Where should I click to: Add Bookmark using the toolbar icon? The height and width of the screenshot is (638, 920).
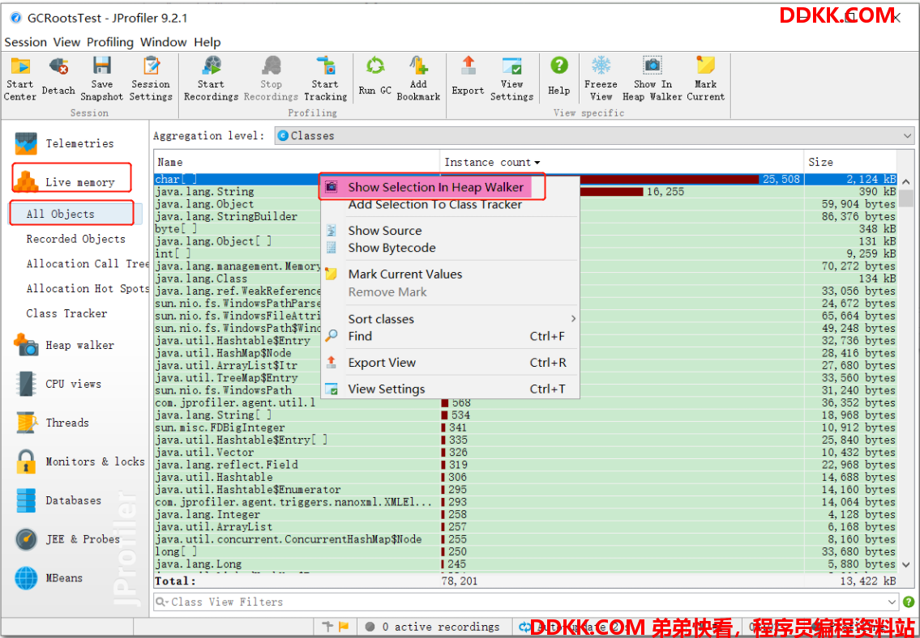pos(418,79)
